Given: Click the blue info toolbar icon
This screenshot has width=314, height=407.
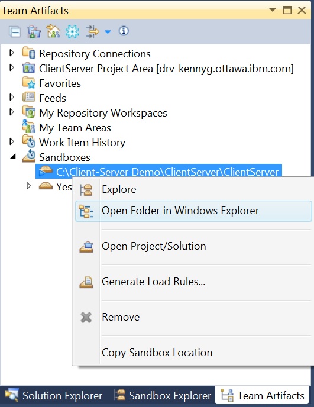Looking at the screenshot, I should [x=124, y=31].
